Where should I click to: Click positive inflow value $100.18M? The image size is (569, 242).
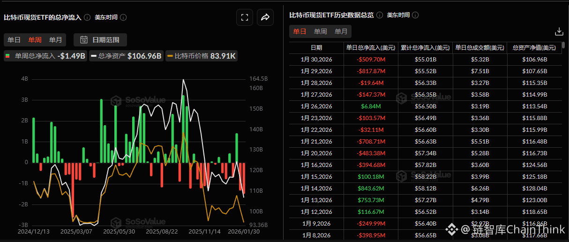click(x=371, y=177)
